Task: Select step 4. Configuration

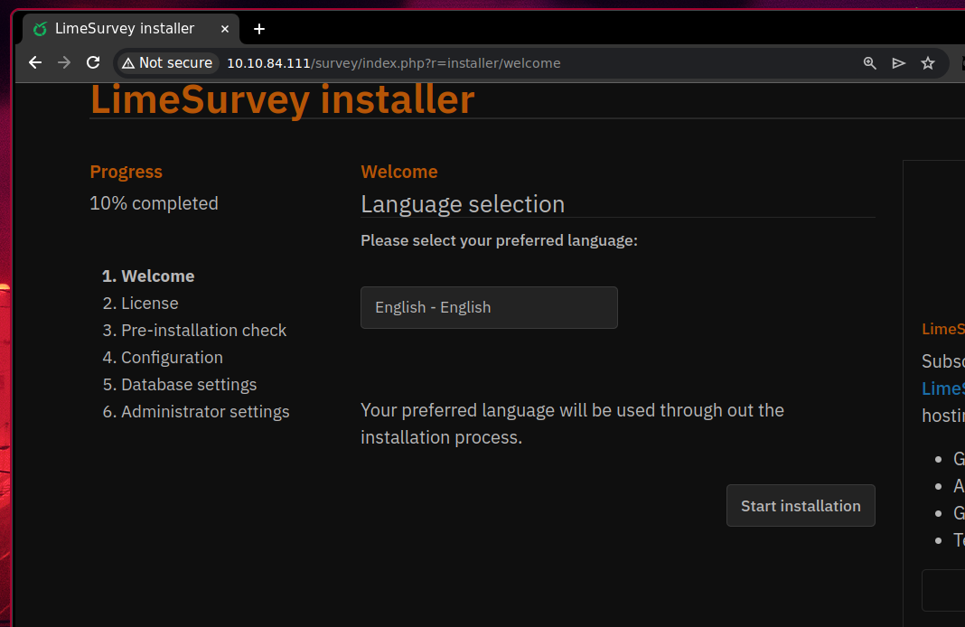Action: pos(163,357)
